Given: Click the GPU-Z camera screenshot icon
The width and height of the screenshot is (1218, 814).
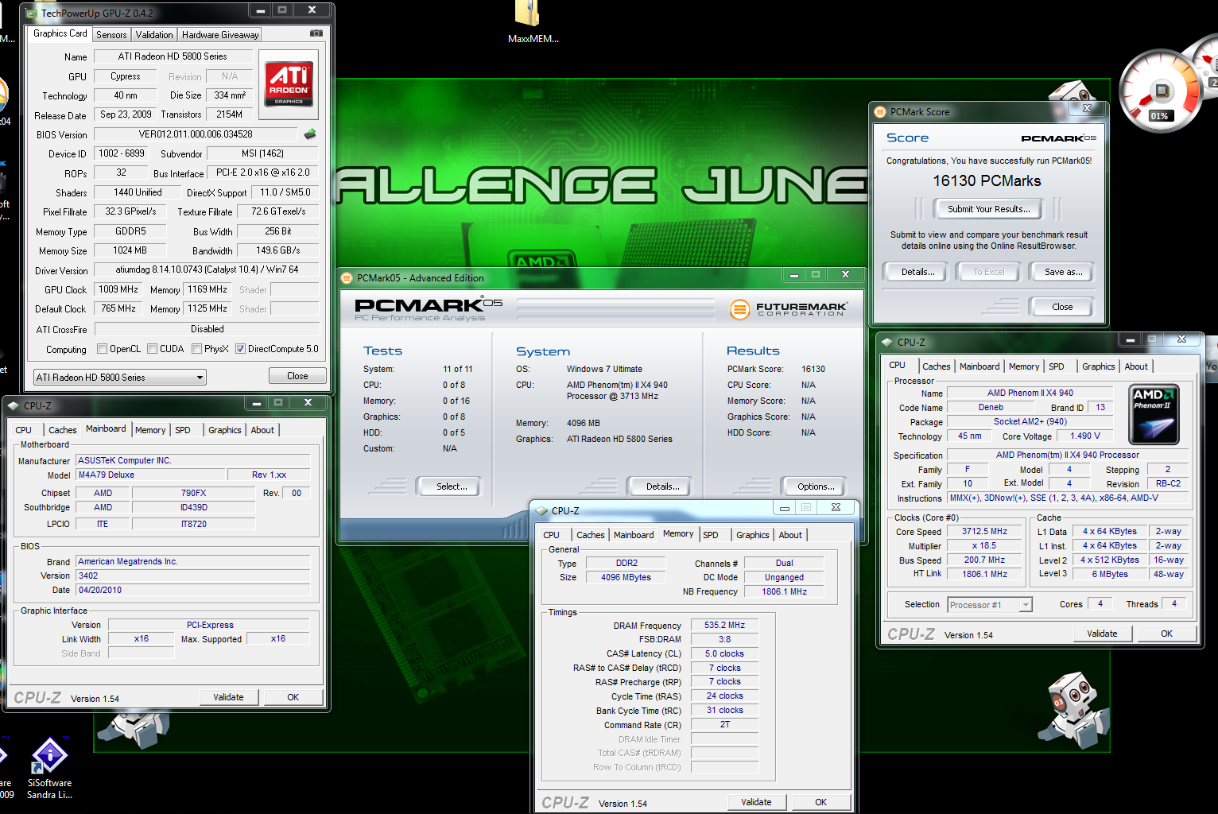Looking at the screenshot, I should coord(316,33).
